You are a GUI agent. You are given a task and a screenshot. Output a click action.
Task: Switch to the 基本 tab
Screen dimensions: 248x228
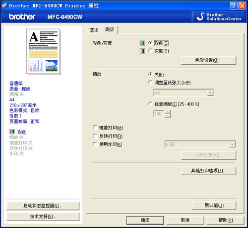pos(94,30)
